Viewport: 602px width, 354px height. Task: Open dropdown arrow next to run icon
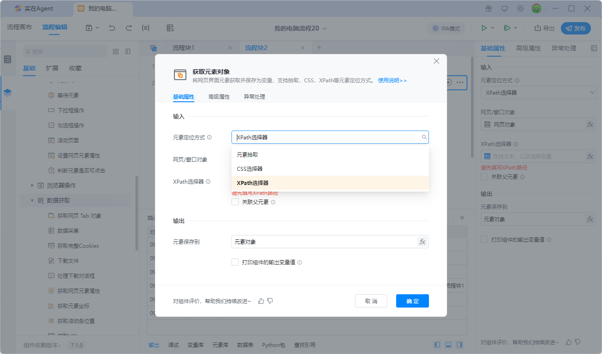coord(493,28)
